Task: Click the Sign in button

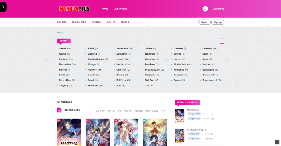Action: click(204, 22)
